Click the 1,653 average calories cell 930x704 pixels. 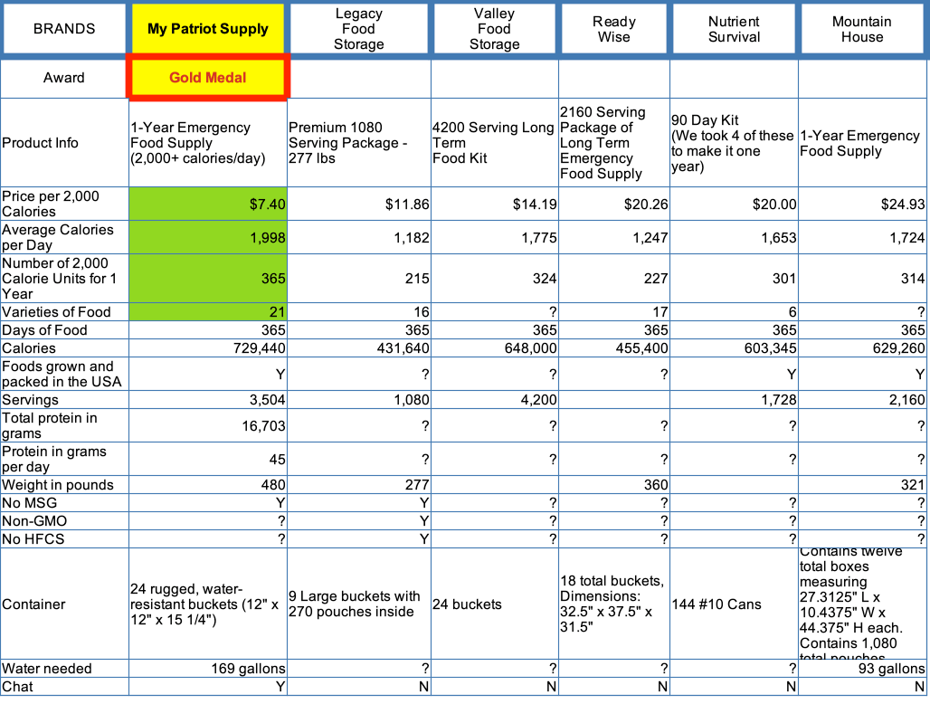pyautogui.click(x=735, y=237)
